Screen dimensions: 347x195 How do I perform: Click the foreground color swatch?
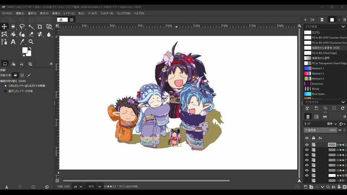coord(25,50)
